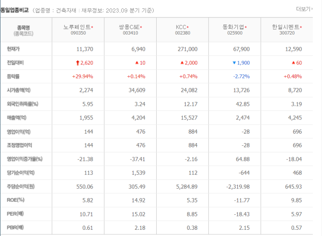The image size is (322, 236).
Task: Click the 시가총액 value 8,720
Action: click(295, 90)
